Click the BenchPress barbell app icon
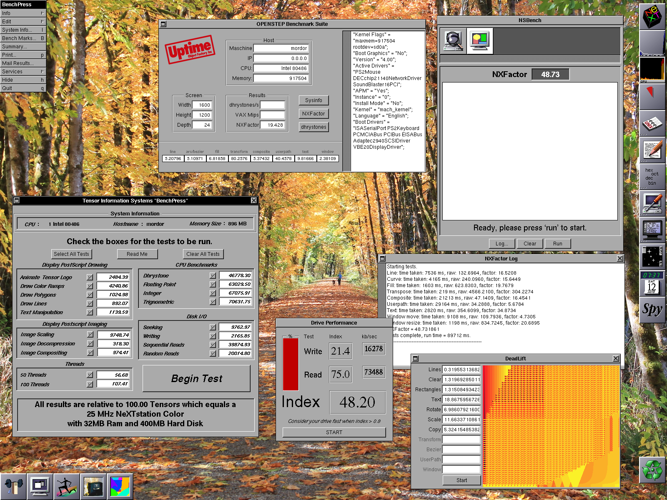This screenshot has width=667, height=500. click(13, 486)
